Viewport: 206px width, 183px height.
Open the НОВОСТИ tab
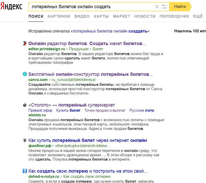(x=145, y=16)
